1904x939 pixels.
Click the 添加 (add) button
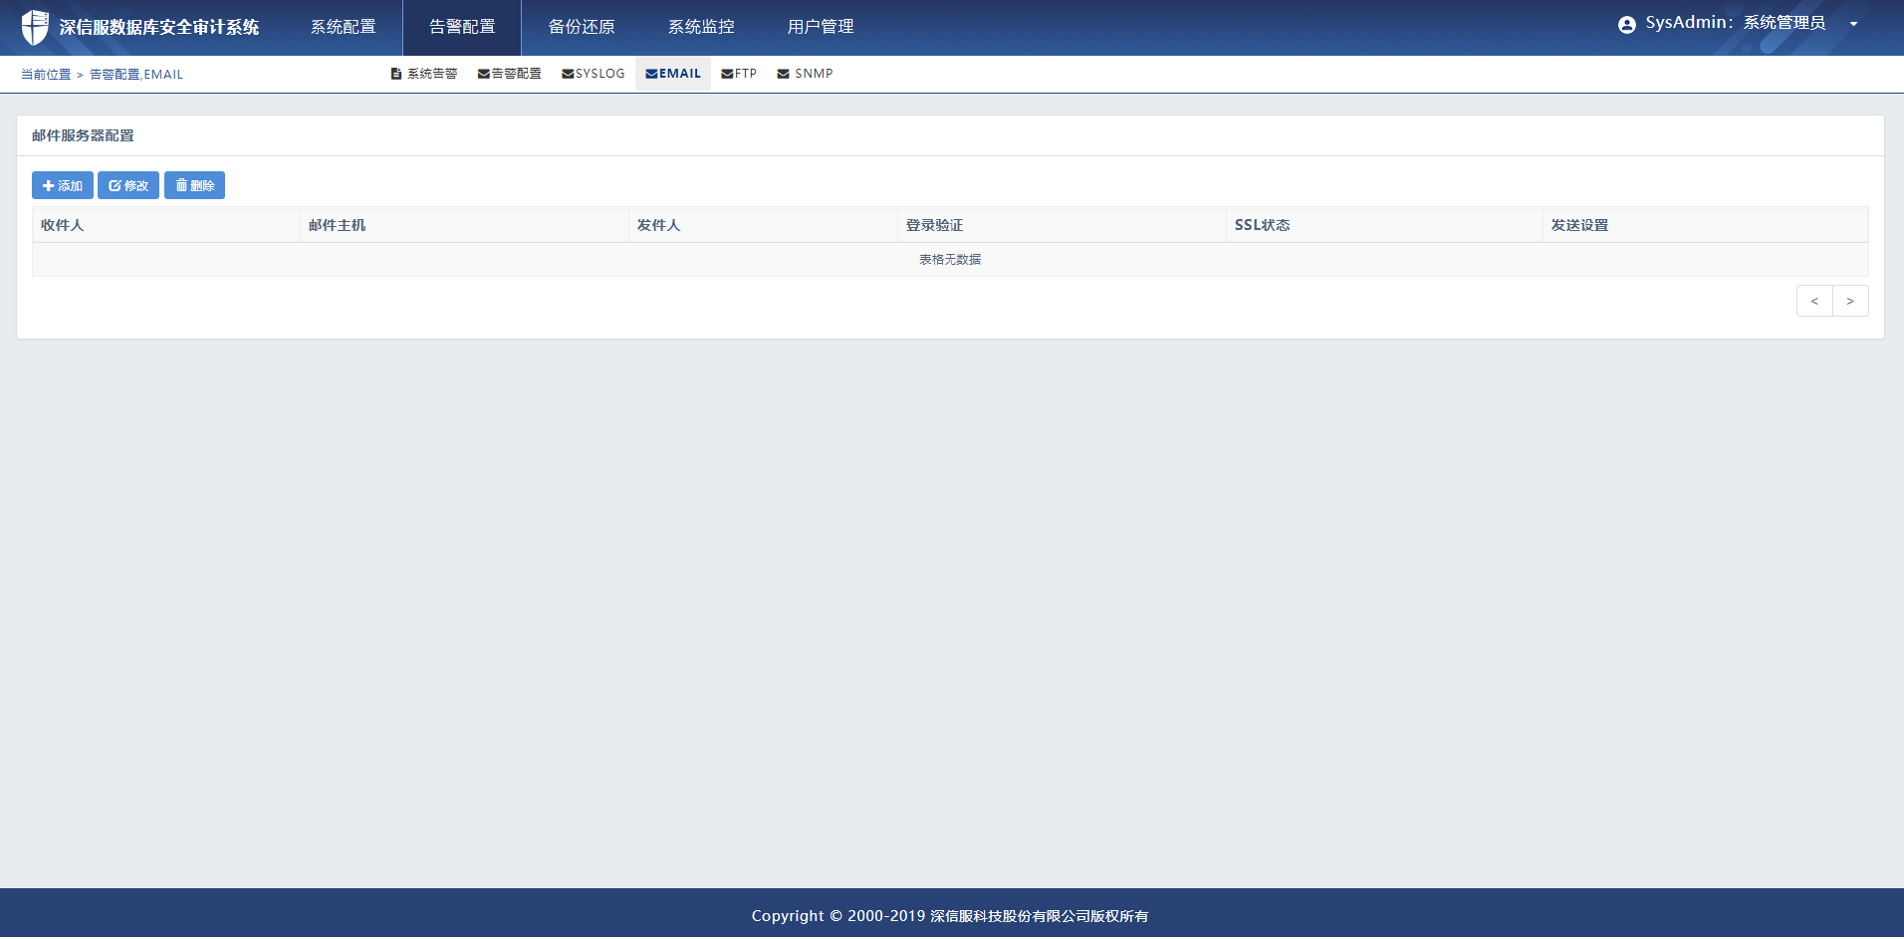pyautogui.click(x=63, y=185)
